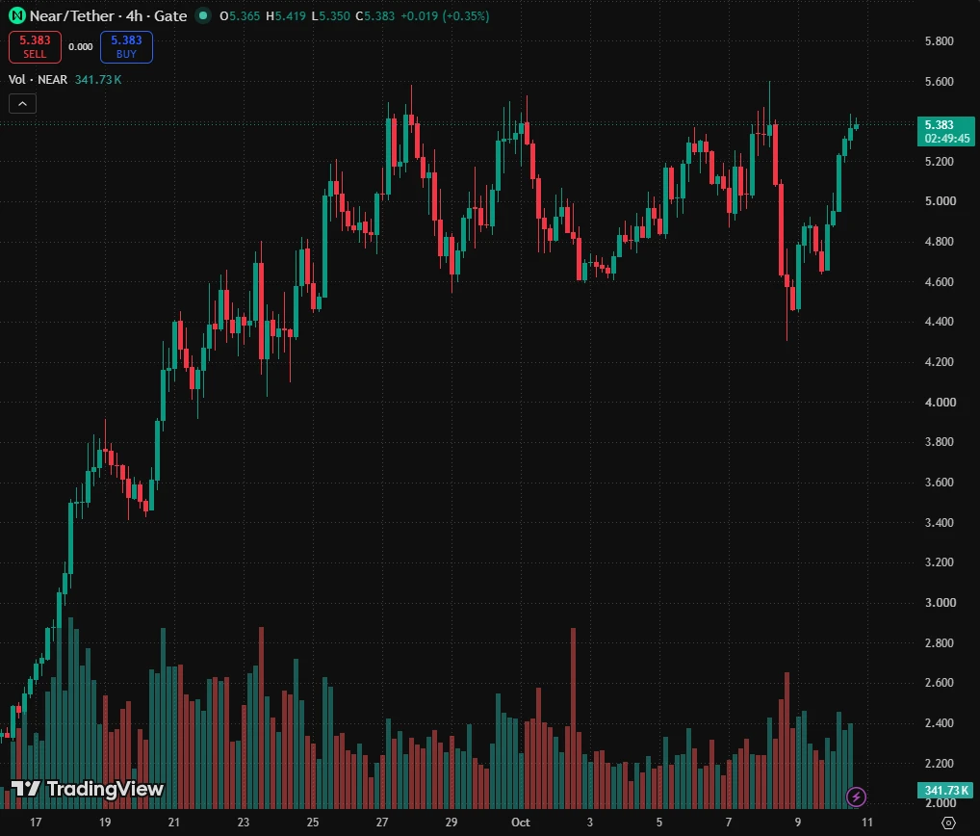Click the 2.800 price scale label
980x836 pixels.
pyautogui.click(x=940, y=642)
